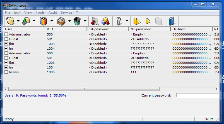Screen dimensions: 224x124
Task: Click the RID value 1005
Action: [x=51, y=72]
